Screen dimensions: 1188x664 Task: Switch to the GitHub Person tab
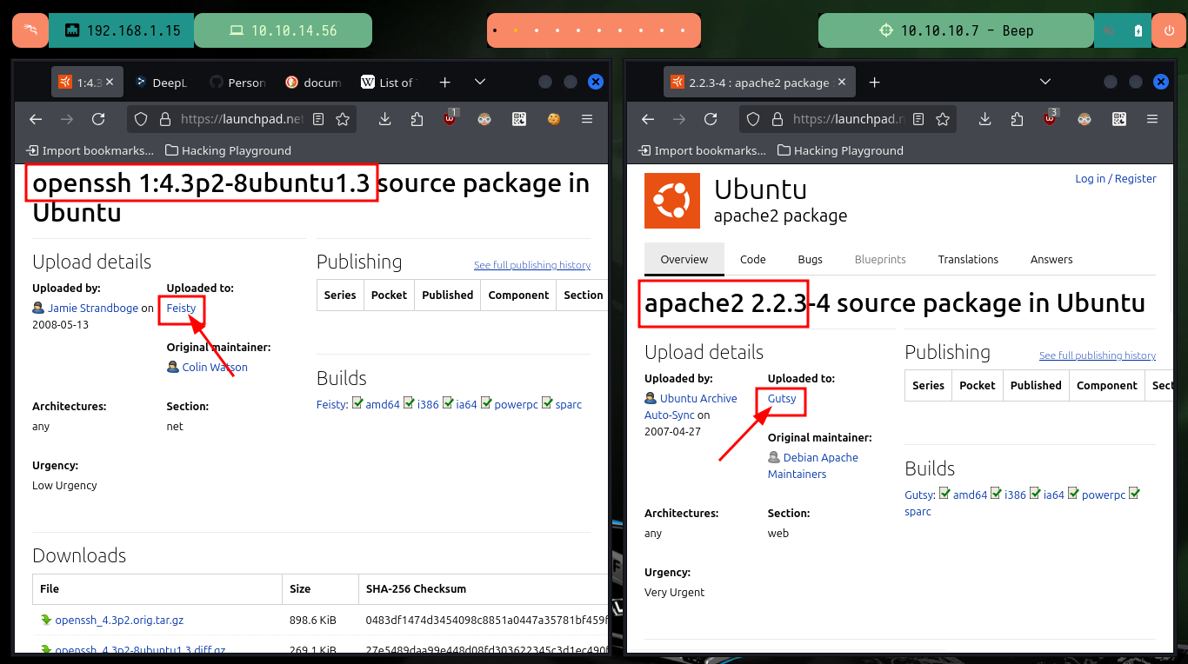point(237,83)
